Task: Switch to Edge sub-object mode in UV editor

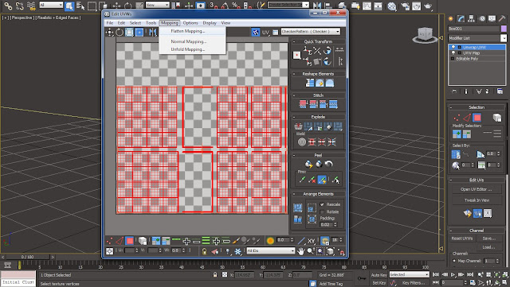Action: tap(120, 241)
